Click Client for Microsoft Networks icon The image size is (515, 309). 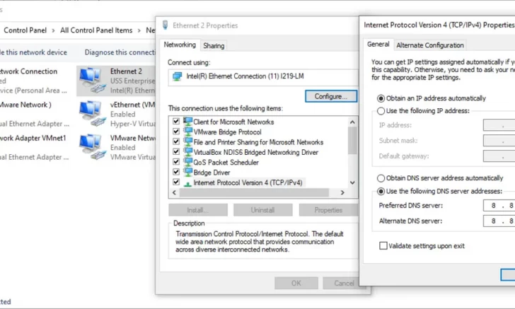coord(188,122)
